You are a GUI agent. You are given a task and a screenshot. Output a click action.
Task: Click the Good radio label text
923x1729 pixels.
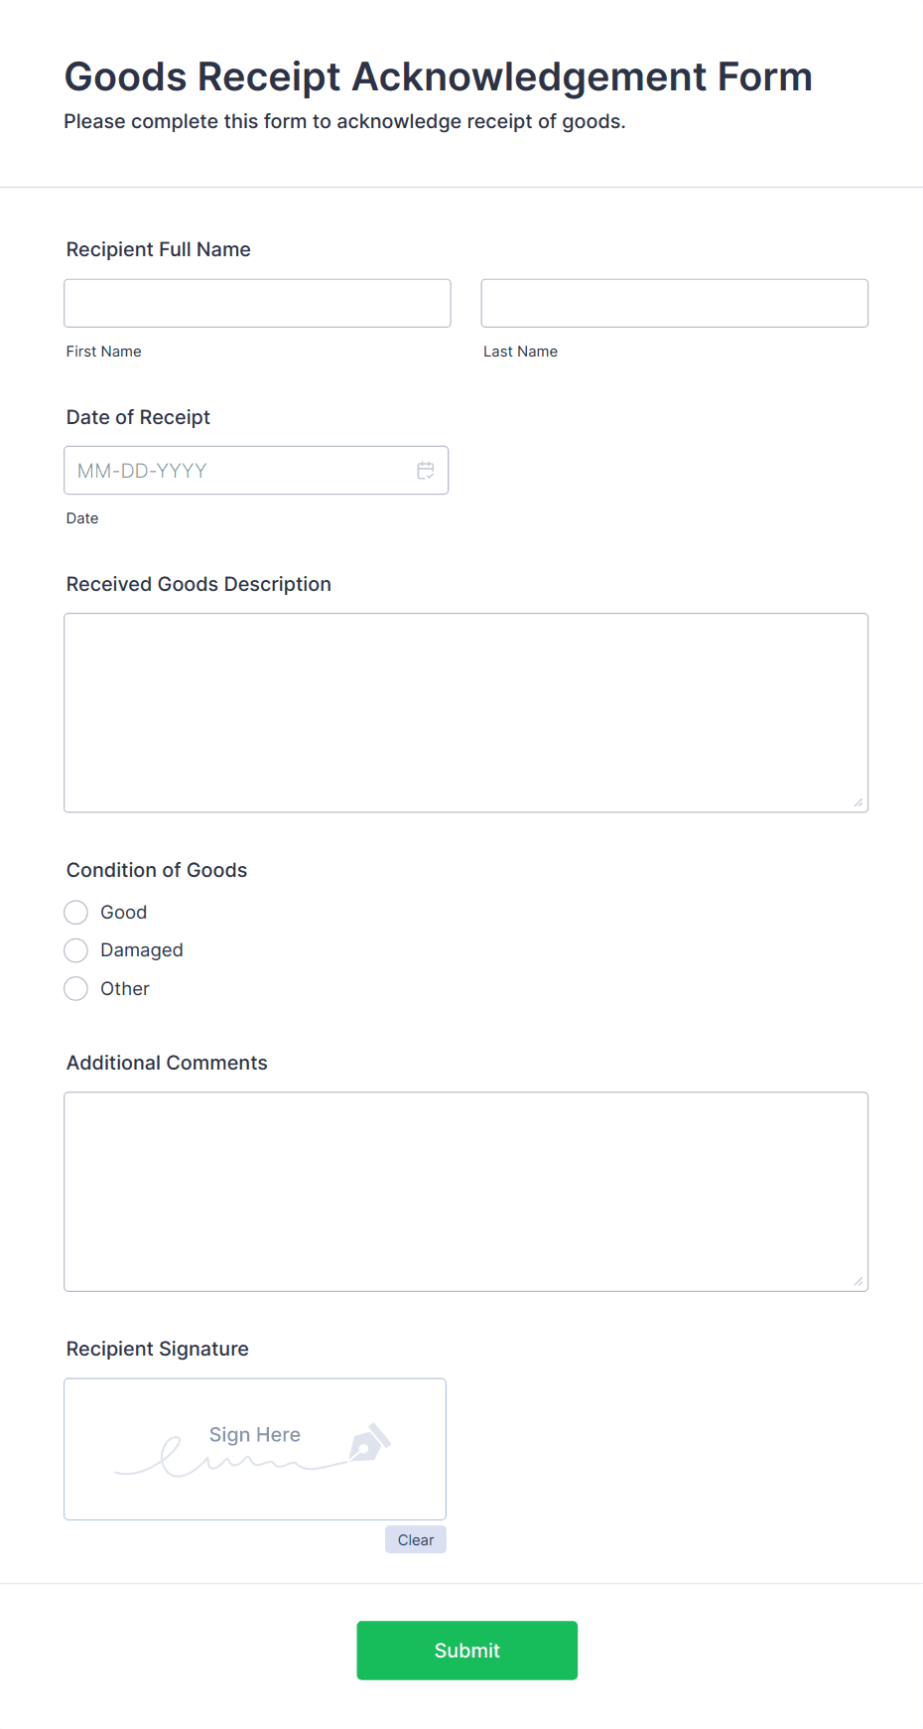click(x=124, y=913)
